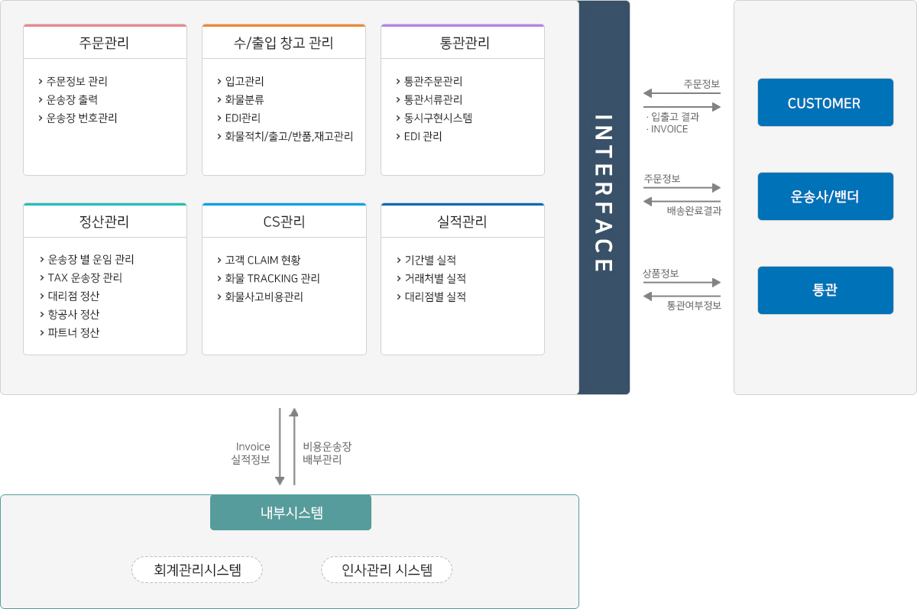Viewport: 917px width, 609px height.
Task: Click the 거래처별 실적 item
Action: coord(435,278)
